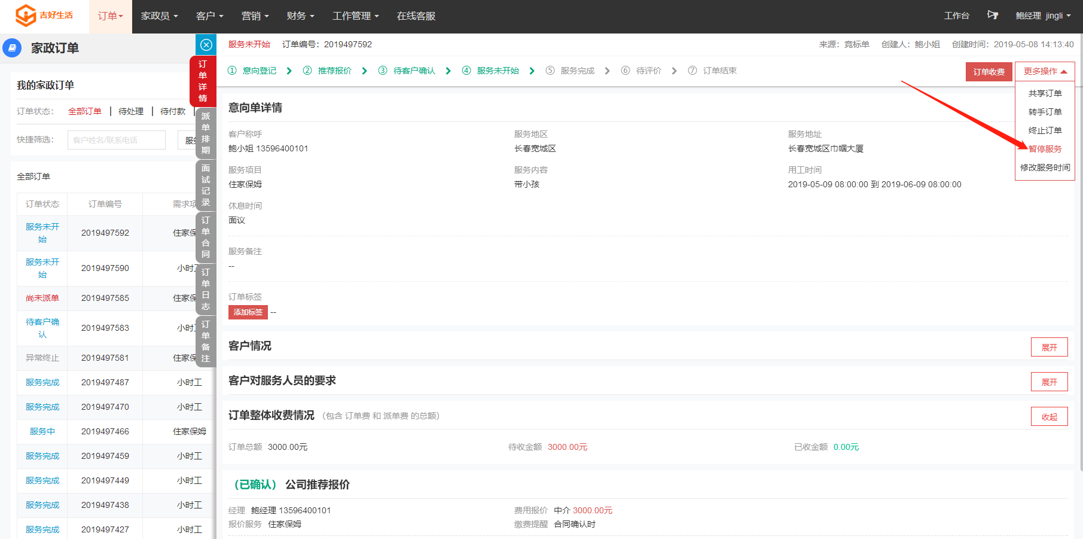
Task: Click the 订单收费 button
Action: coord(989,72)
